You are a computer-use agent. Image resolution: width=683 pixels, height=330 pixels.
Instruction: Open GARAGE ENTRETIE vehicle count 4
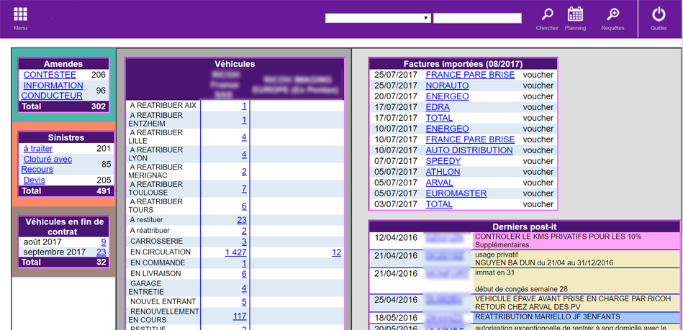245,288
